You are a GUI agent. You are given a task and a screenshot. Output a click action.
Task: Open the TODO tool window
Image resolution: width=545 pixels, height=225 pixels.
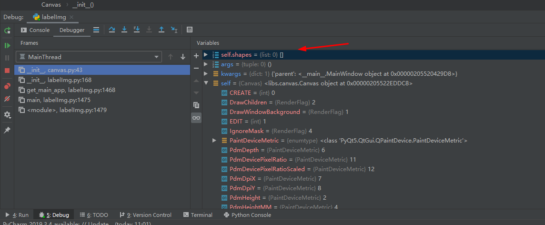pyautogui.click(x=94, y=215)
